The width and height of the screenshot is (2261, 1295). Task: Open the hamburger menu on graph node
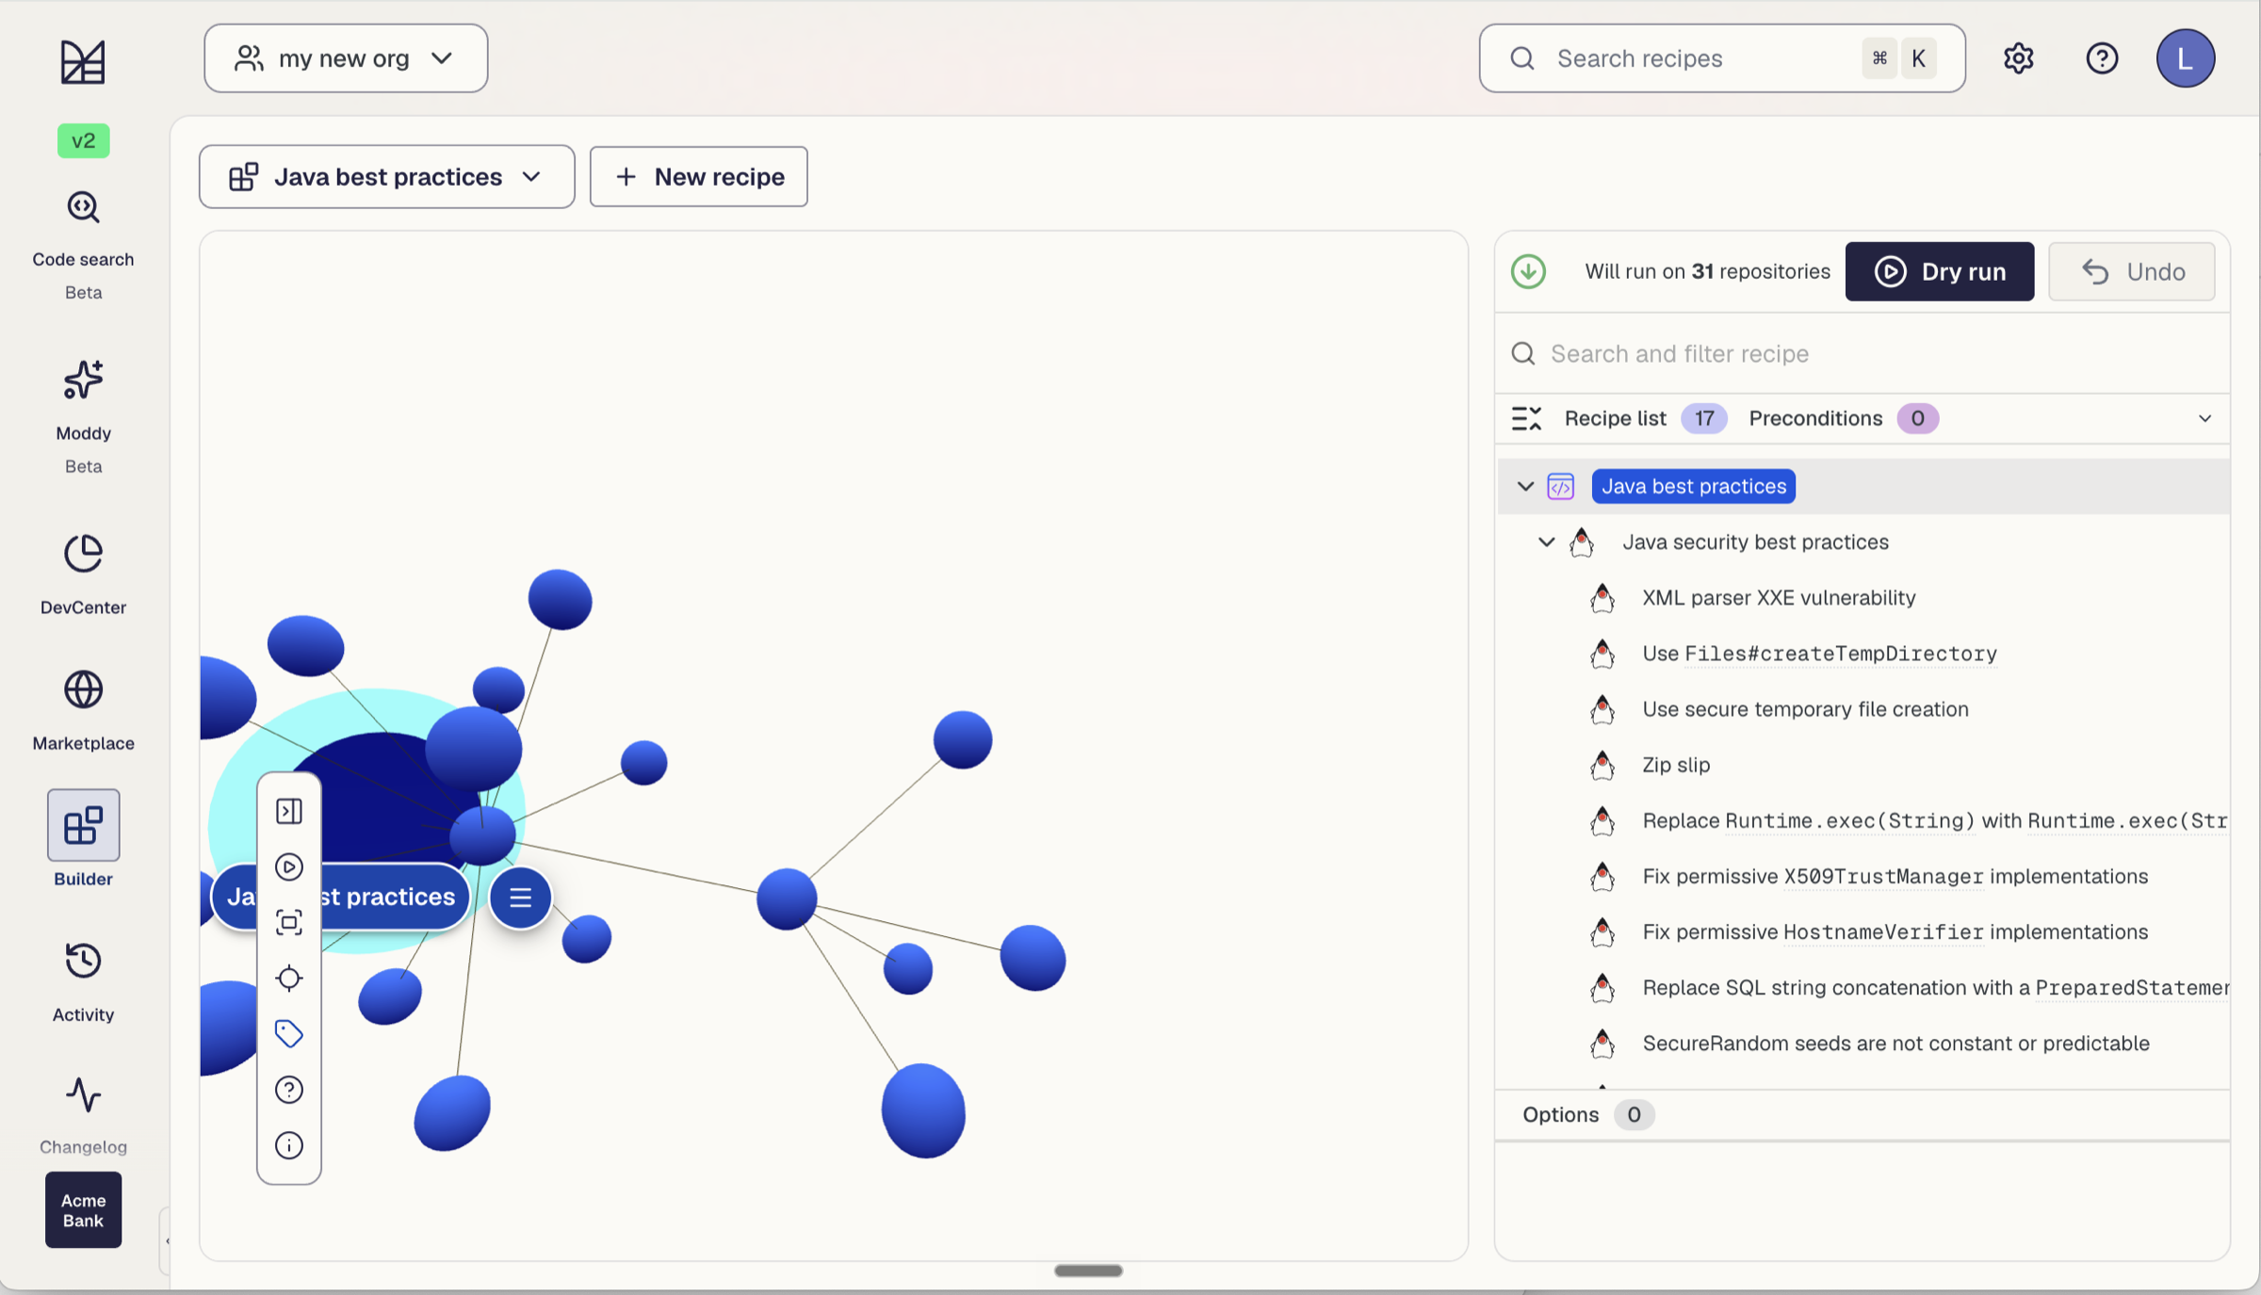point(520,898)
